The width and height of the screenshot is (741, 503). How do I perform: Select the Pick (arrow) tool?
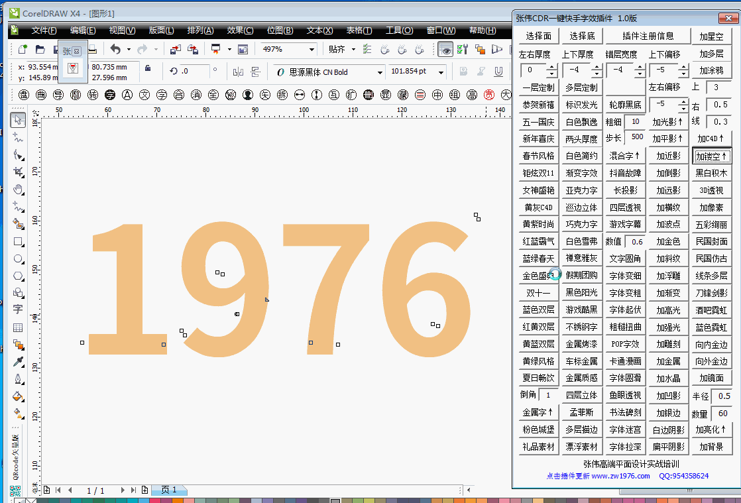18,120
